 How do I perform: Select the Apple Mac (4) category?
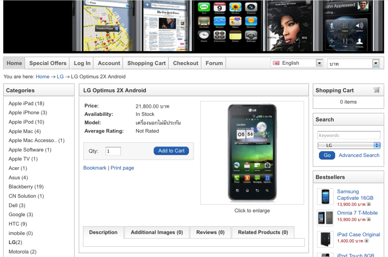coord(25,131)
